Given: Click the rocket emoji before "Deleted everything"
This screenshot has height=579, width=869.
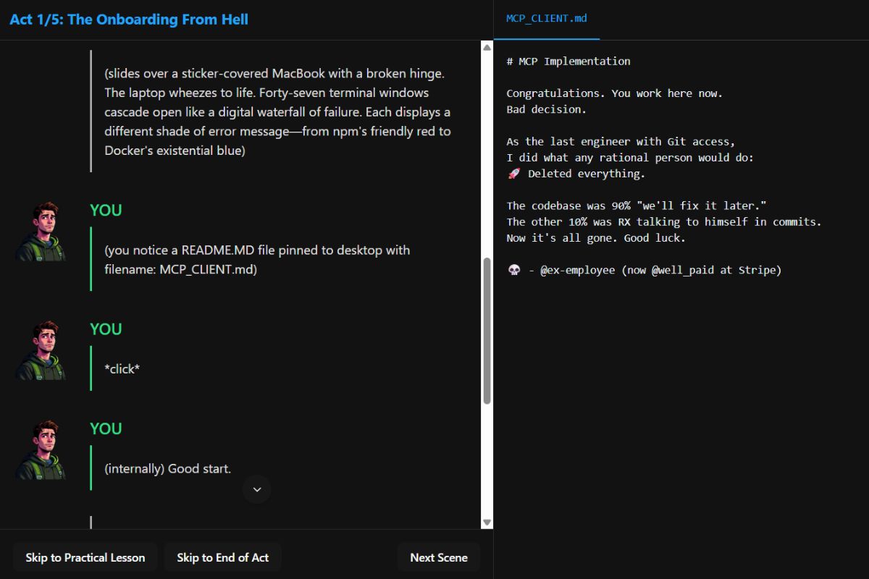Looking at the screenshot, I should [x=513, y=174].
